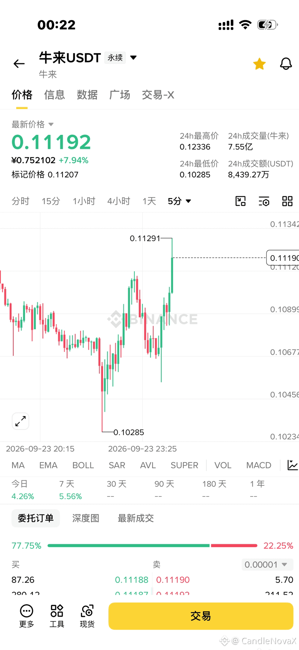Toggle the MACD indicator
The width and height of the screenshot is (299, 650).
point(259,465)
